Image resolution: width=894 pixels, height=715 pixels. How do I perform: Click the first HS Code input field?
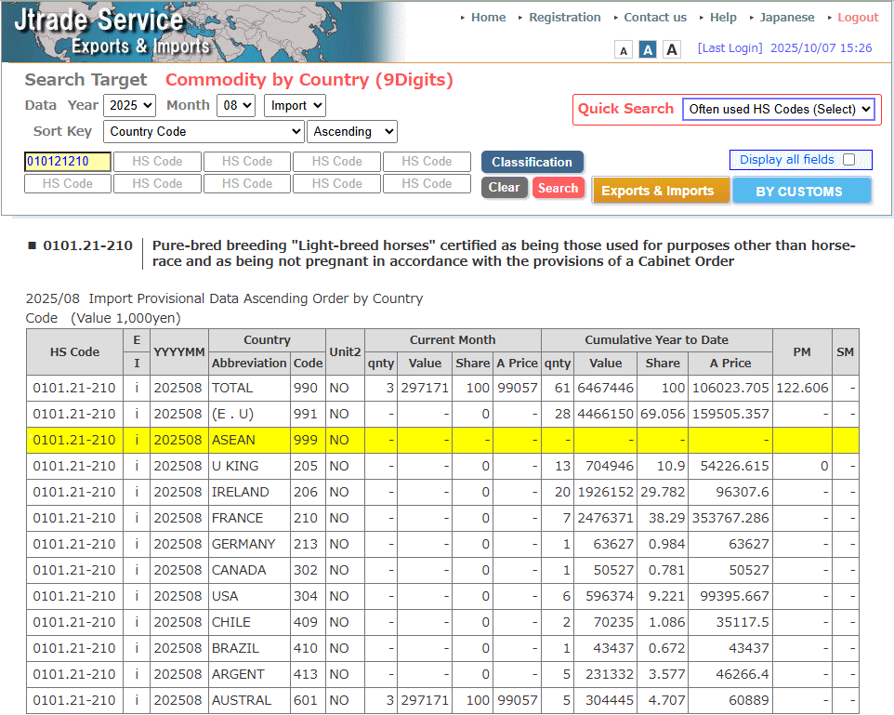67,162
